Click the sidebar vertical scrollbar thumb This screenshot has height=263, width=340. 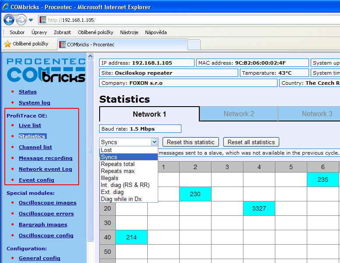[90, 151]
